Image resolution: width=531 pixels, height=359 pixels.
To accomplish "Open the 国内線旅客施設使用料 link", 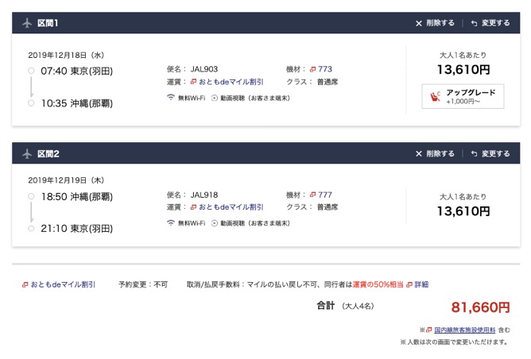I will [464, 330].
